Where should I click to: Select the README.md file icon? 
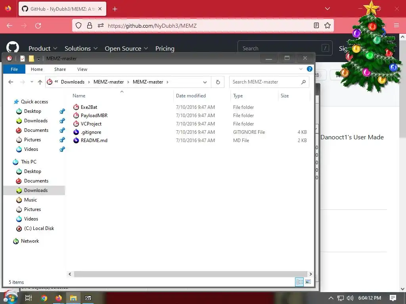coord(76,141)
